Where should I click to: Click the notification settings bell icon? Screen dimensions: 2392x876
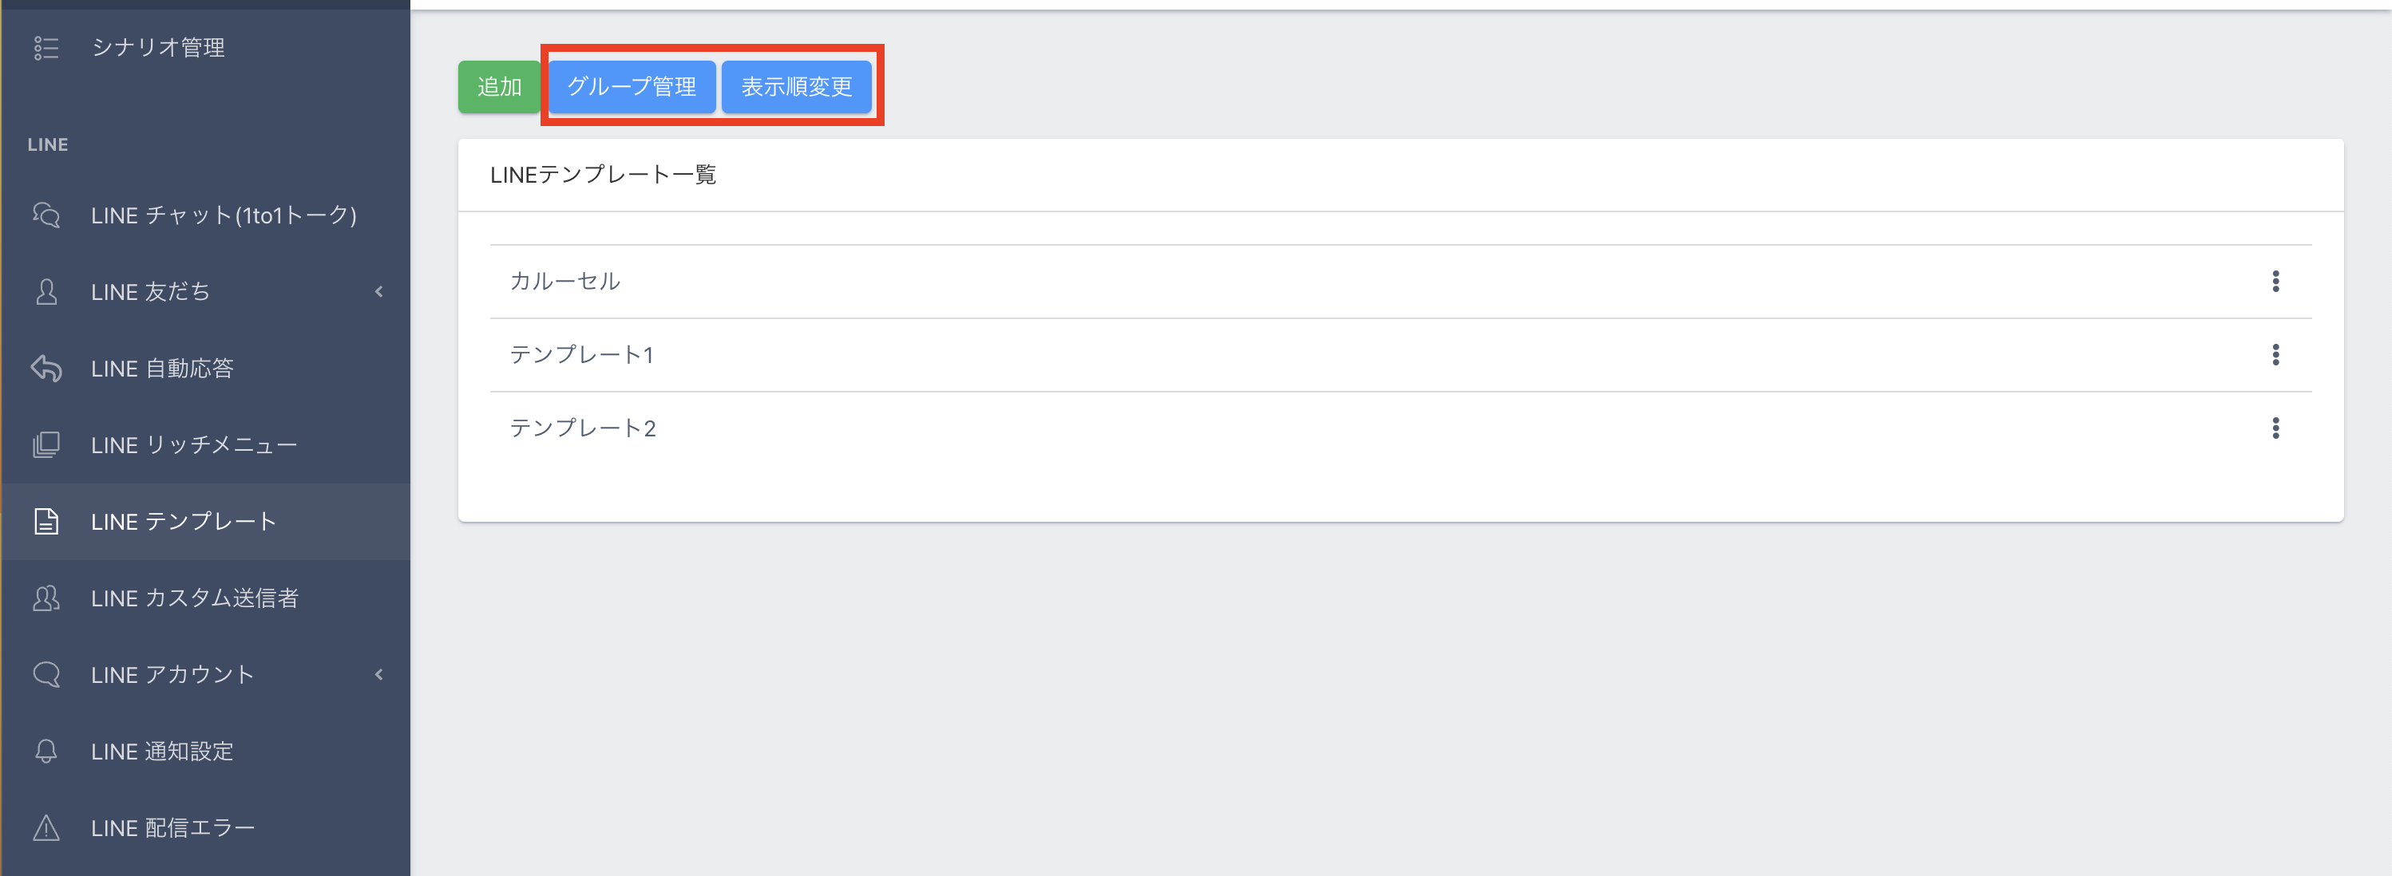(46, 751)
